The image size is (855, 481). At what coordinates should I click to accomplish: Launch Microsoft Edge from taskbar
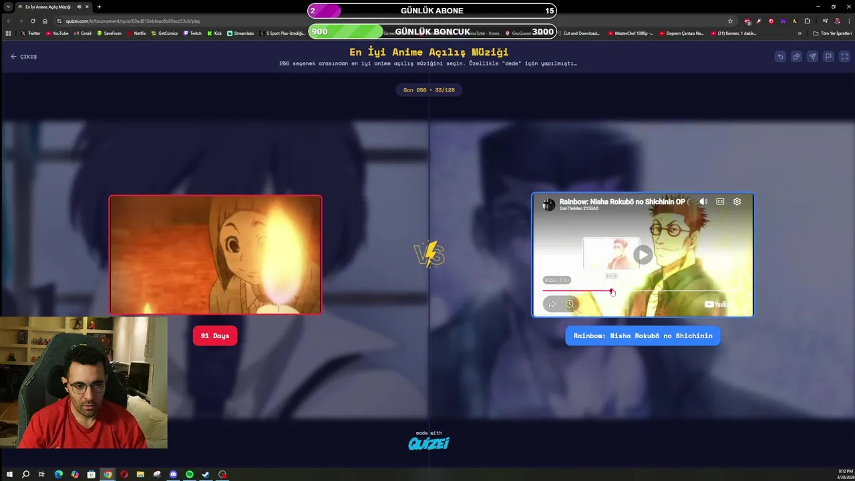[59, 474]
